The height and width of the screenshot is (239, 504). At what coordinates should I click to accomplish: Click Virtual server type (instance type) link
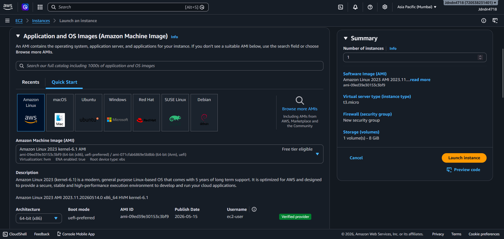pos(377,97)
